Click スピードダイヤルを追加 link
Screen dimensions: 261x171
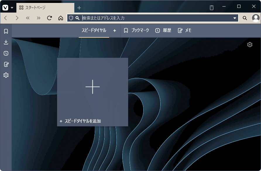80,121
